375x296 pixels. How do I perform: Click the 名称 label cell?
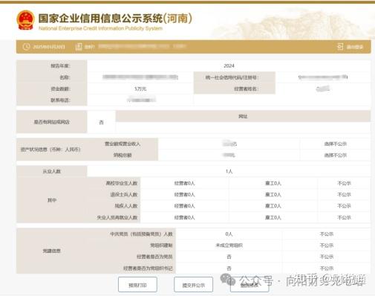coord(52,77)
